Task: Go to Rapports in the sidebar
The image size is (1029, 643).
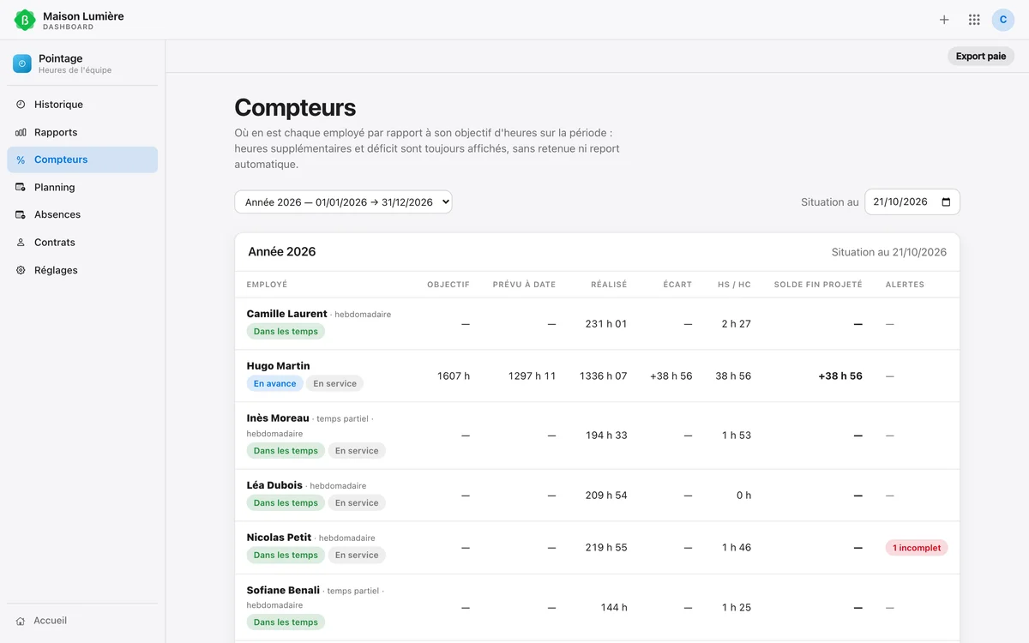Action: click(x=82, y=132)
